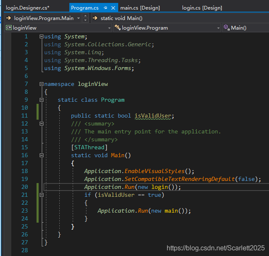269x256 pixels.
Task: Switch to the login.Designer.cs tab
Action: (x=28, y=8)
